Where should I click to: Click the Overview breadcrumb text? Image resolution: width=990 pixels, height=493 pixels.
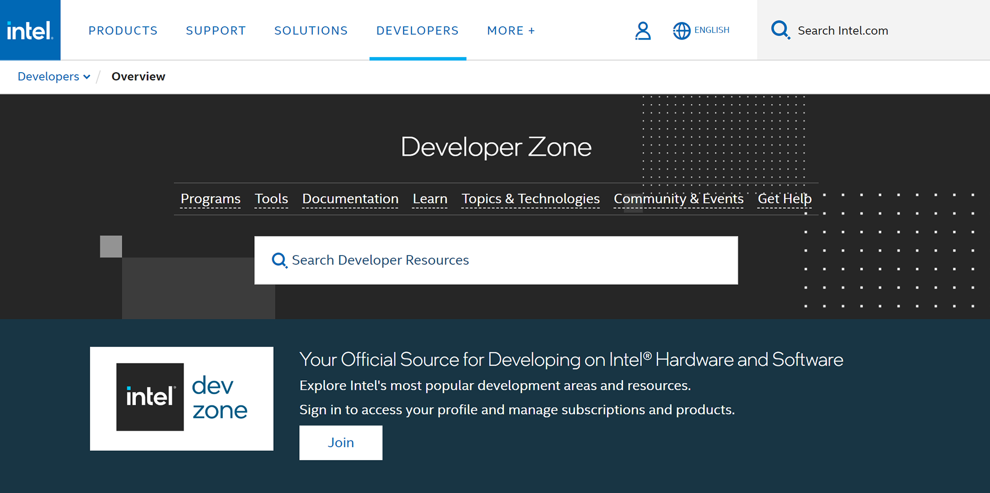click(x=138, y=76)
